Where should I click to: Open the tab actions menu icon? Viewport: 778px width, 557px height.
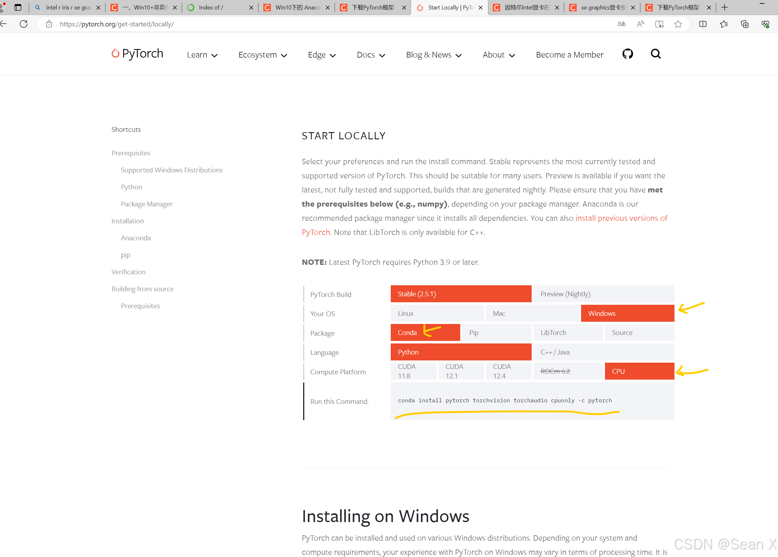[x=18, y=7]
